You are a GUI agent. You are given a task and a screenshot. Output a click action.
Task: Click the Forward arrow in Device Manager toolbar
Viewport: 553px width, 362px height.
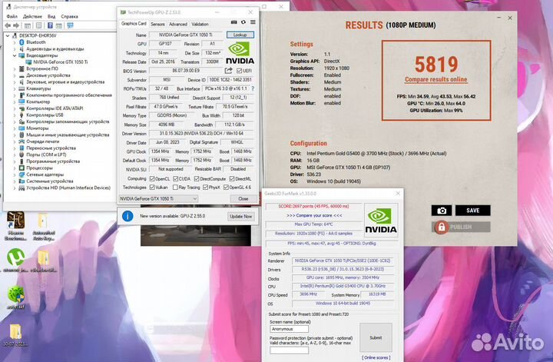tap(16, 25)
